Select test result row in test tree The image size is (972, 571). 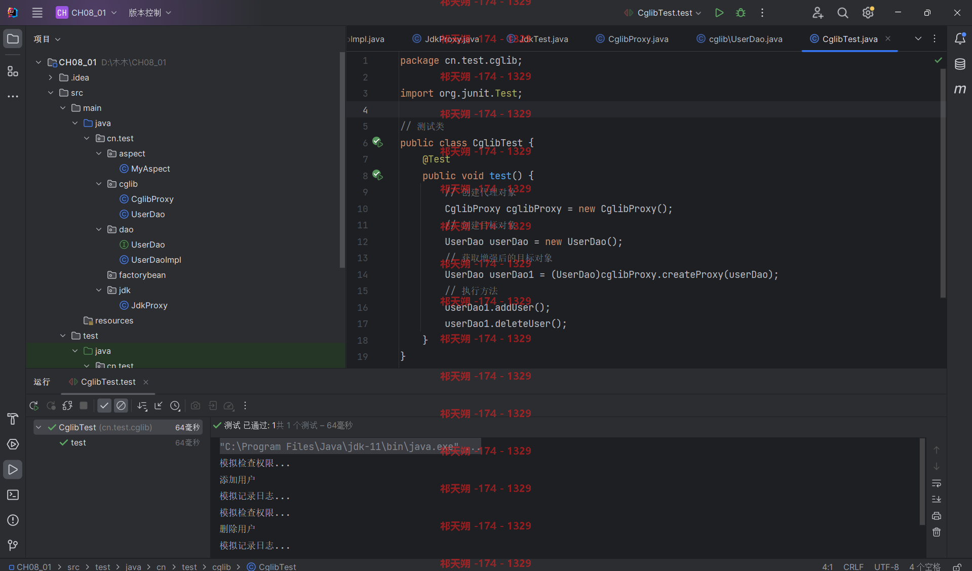[x=118, y=442]
